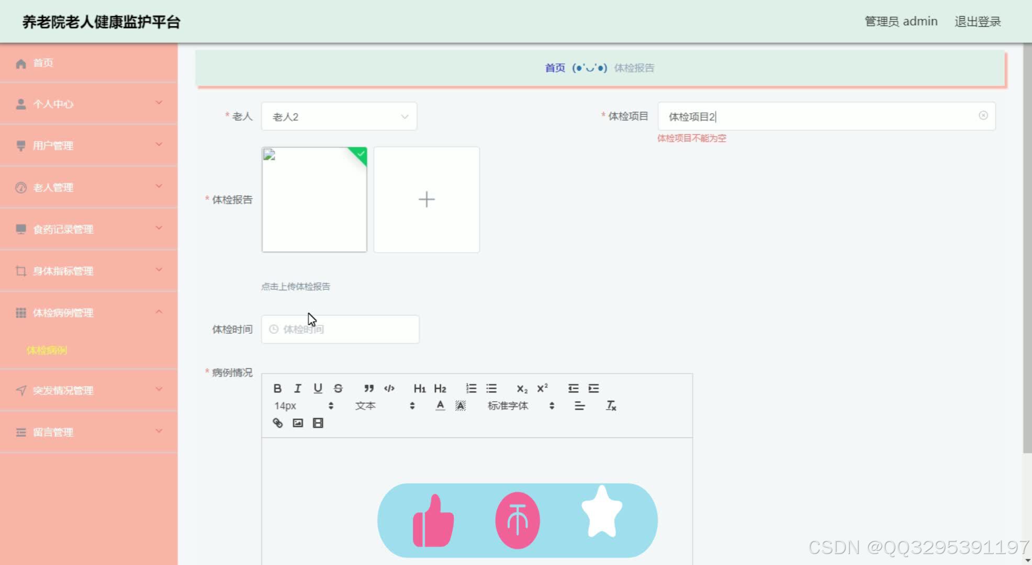Toggle strikethrough formatting
The height and width of the screenshot is (565, 1032).
[x=338, y=388]
